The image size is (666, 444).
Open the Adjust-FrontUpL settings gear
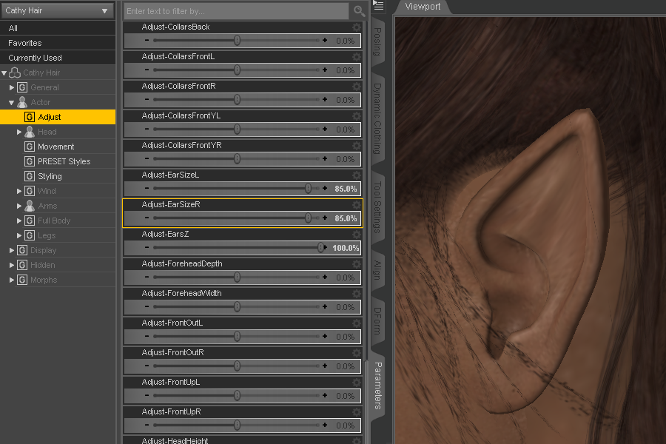[357, 383]
